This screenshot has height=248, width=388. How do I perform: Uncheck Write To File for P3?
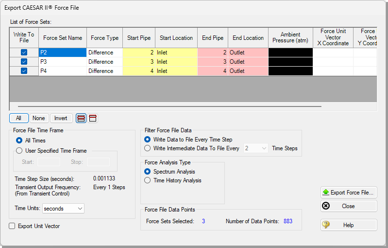pyautogui.click(x=24, y=61)
